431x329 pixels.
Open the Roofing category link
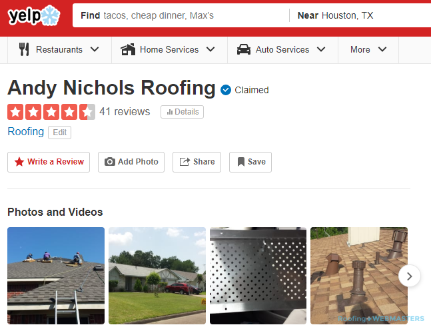(26, 132)
